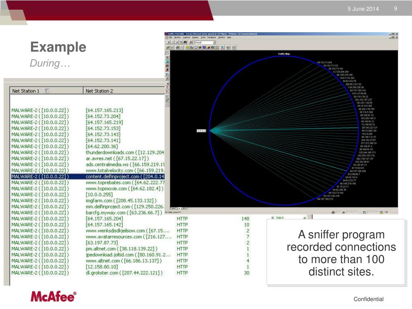
Task: Select the circular Map view sidebar icon
Action: (x=167, y=54)
